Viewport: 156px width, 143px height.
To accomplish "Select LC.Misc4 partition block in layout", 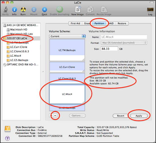I will pyautogui.click(x=67, y=94).
